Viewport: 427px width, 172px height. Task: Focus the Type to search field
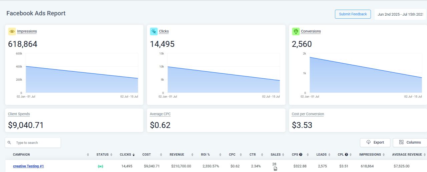coord(33,143)
